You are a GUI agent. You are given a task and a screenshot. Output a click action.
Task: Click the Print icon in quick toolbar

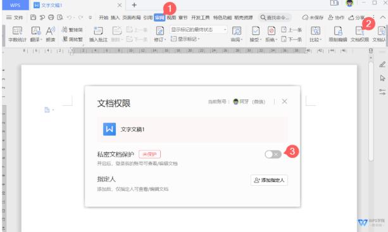click(x=51, y=17)
